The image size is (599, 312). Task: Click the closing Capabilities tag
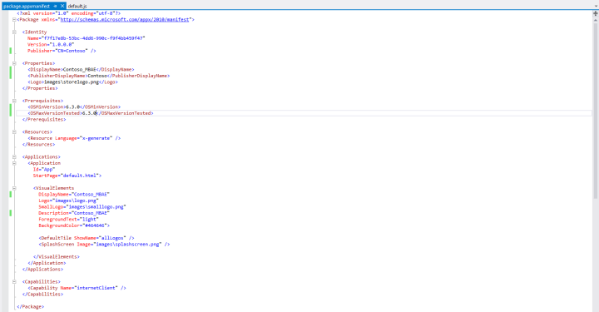click(x=42, y=295)
